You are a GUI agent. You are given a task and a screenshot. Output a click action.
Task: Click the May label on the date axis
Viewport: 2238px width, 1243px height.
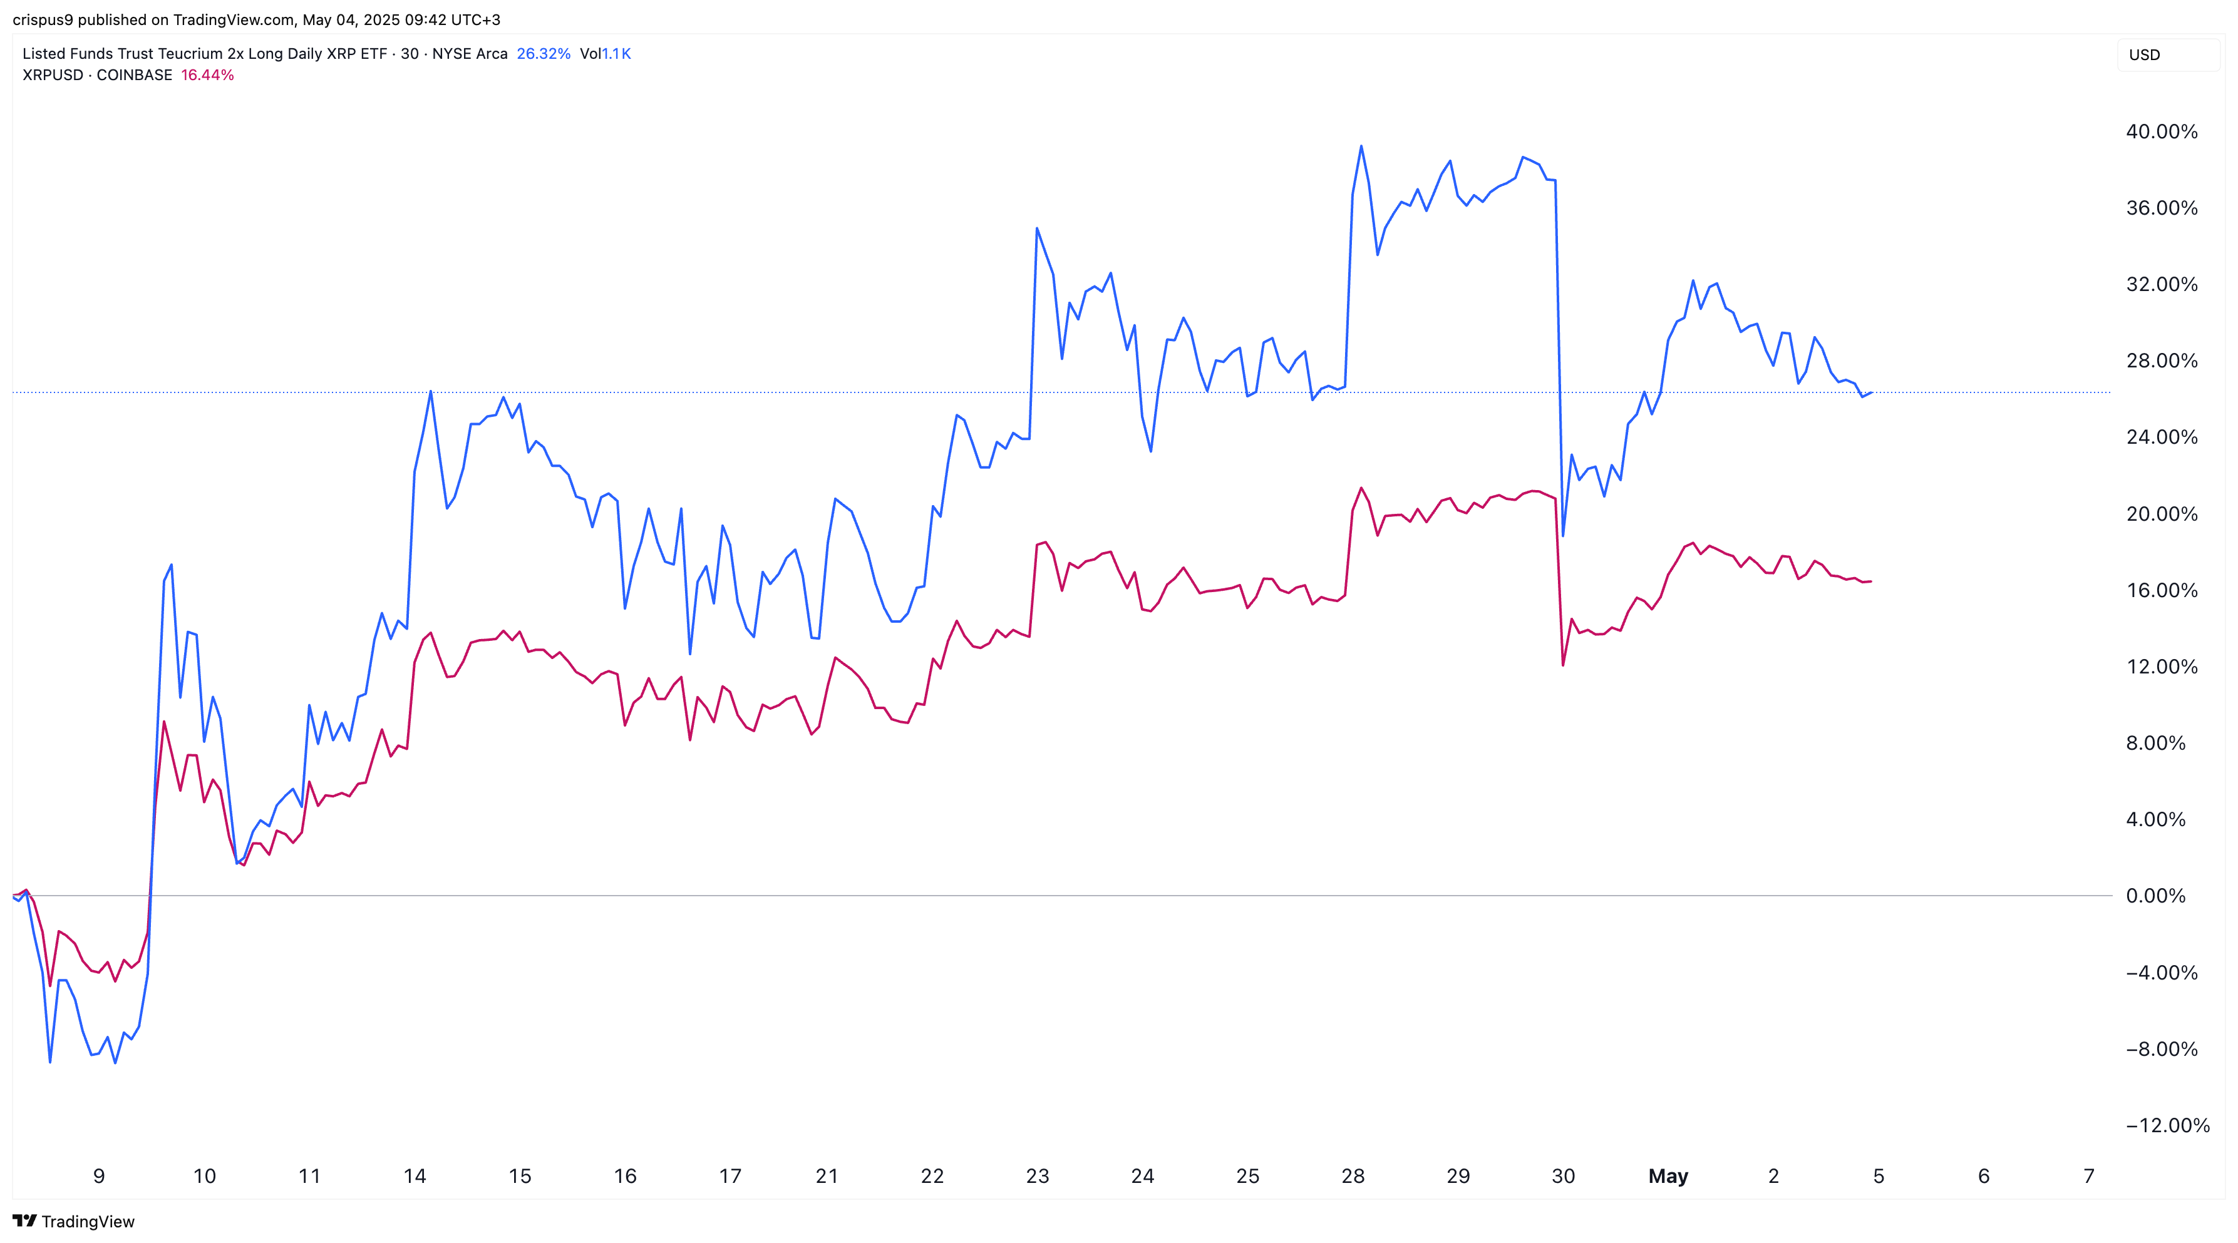coord(1668,1176)
